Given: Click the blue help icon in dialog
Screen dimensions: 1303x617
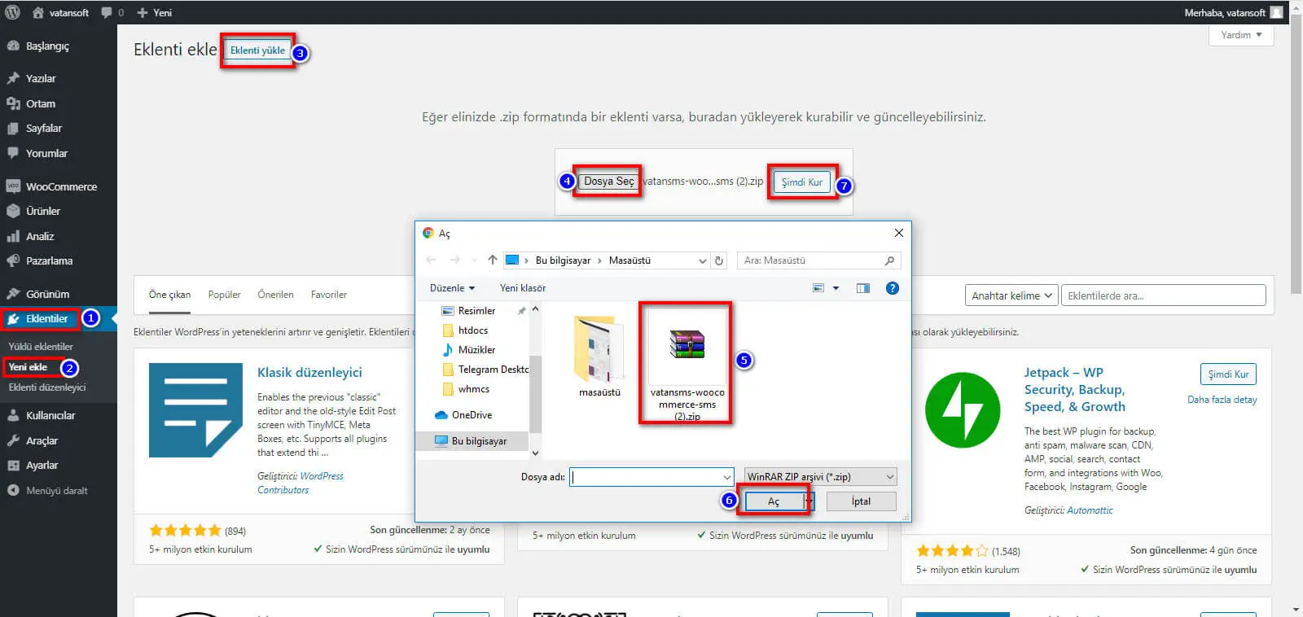Looking at the screenshot, I should pyautogui.click(x=893, y=288).
